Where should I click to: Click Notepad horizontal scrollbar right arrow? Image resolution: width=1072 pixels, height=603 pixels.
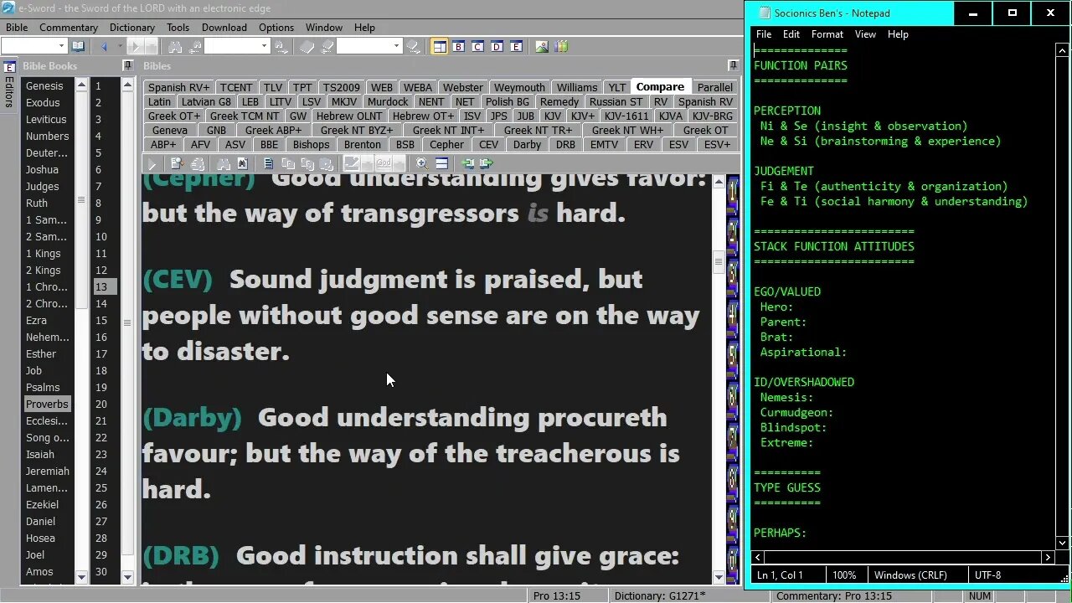[x=1048, y=557]
